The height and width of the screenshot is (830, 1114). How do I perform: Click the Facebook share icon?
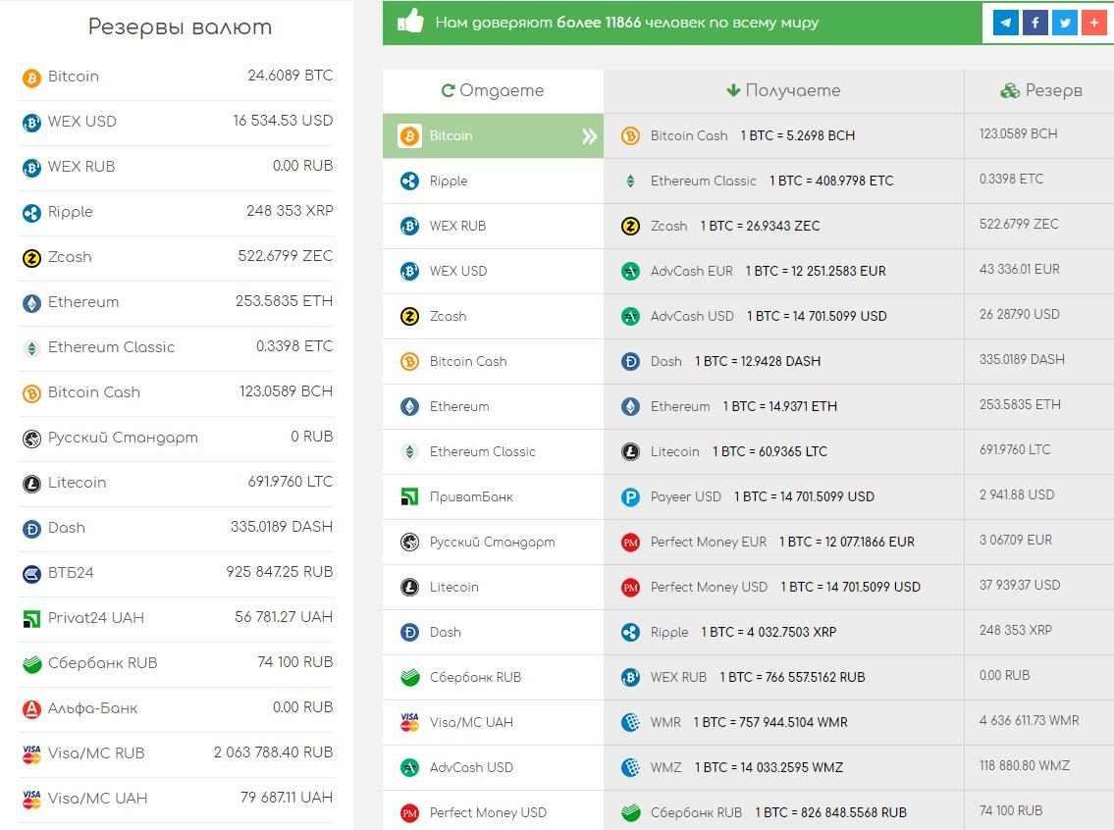click(x=1034, y=23)
